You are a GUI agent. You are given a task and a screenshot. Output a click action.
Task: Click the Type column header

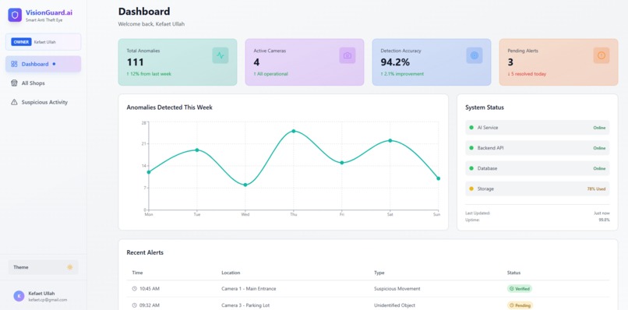379,273
